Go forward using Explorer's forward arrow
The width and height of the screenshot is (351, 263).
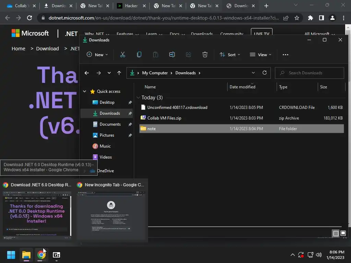(98, 73)
